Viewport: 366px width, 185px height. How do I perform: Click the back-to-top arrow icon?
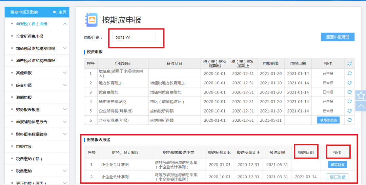click(x=361, y=106)
